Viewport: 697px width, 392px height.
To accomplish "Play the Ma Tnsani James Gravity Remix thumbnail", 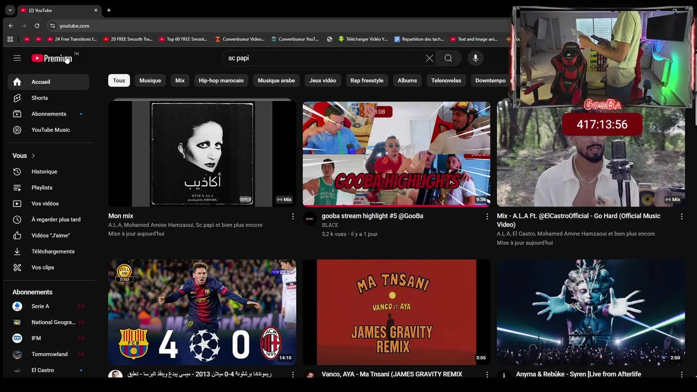I will pyautogui.click(x=396, y=312).
